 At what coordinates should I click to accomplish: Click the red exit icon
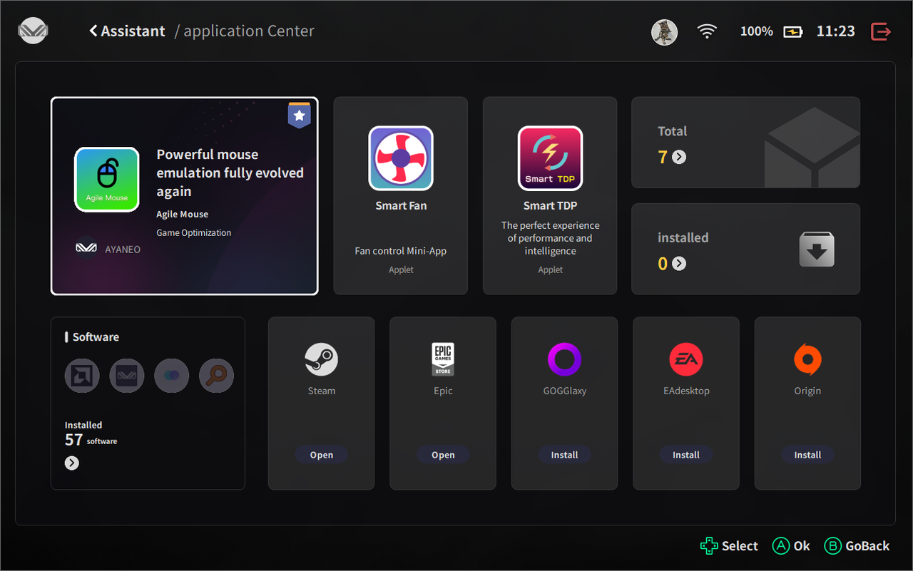pyautogui.click(x=881, y=31)
